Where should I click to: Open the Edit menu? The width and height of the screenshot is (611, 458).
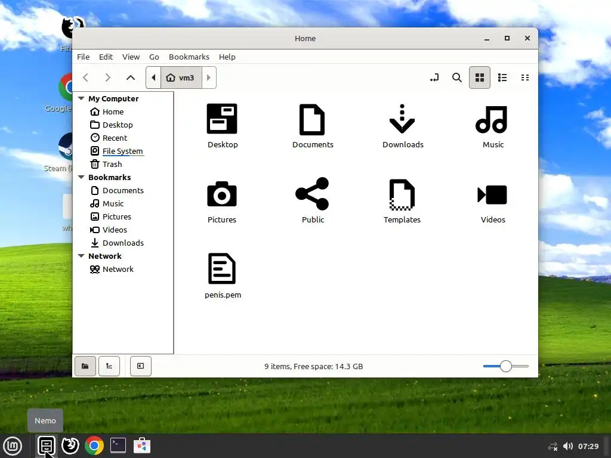point(106,57)
